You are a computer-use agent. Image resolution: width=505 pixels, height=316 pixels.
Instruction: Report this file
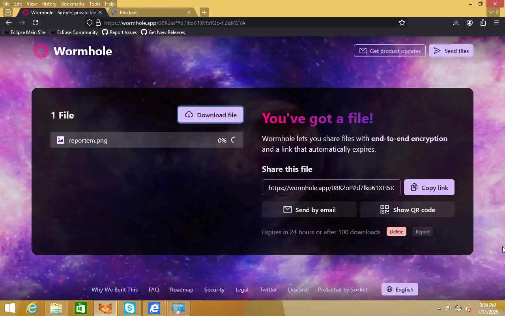point(423,232)
